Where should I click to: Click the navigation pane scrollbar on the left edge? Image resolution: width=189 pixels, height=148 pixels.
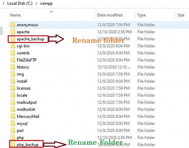pos(1,31)
